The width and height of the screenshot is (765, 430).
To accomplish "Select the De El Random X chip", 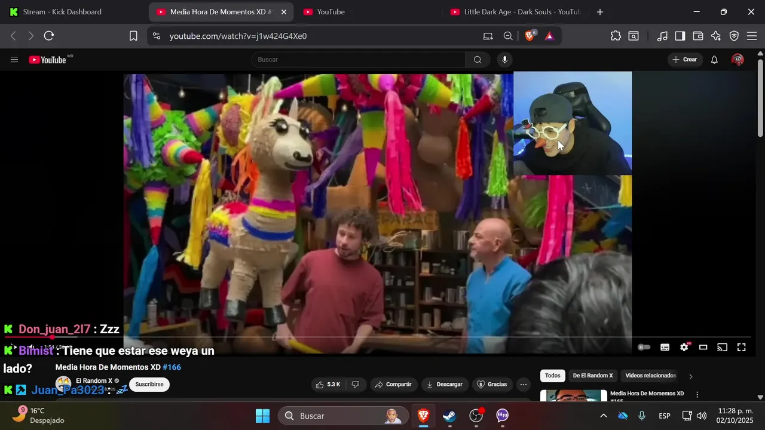I will click(593, 376).
